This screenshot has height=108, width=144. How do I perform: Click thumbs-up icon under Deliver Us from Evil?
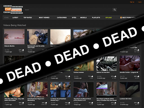115,76
